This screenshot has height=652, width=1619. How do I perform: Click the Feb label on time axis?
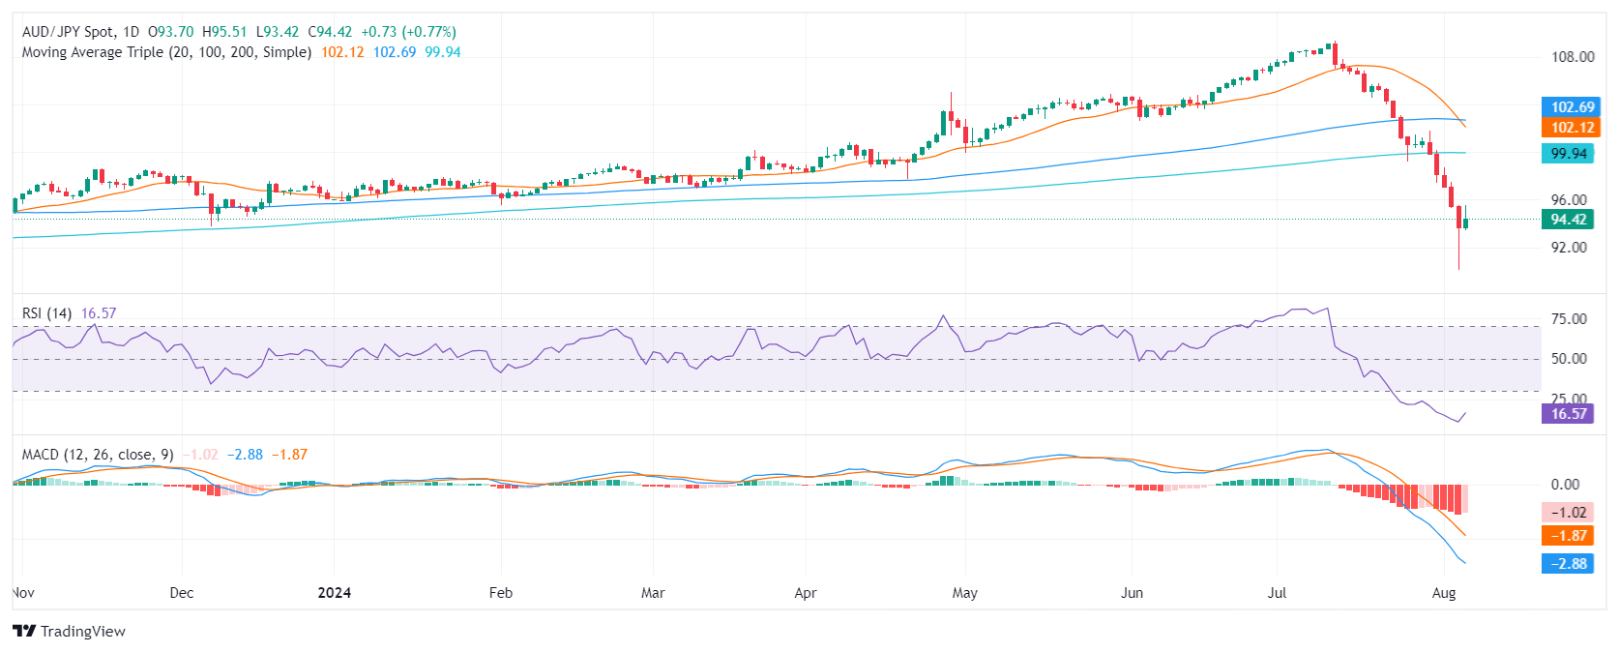pos(500,593)
